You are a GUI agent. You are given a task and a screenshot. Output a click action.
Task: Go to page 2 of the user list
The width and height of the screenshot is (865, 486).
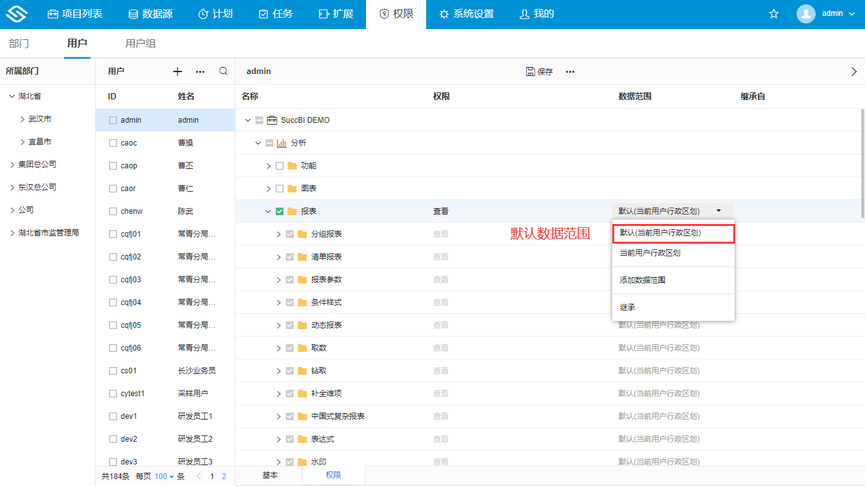click(223, 476)
